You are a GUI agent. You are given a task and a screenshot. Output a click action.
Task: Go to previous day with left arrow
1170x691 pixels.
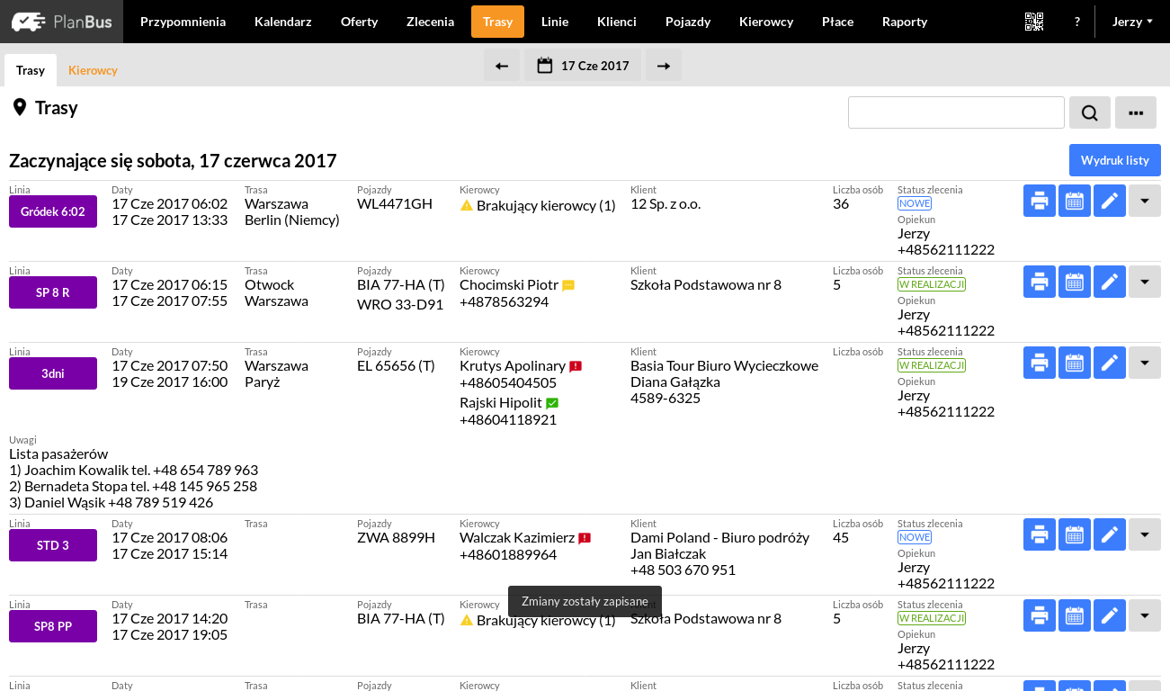(502, 66)
